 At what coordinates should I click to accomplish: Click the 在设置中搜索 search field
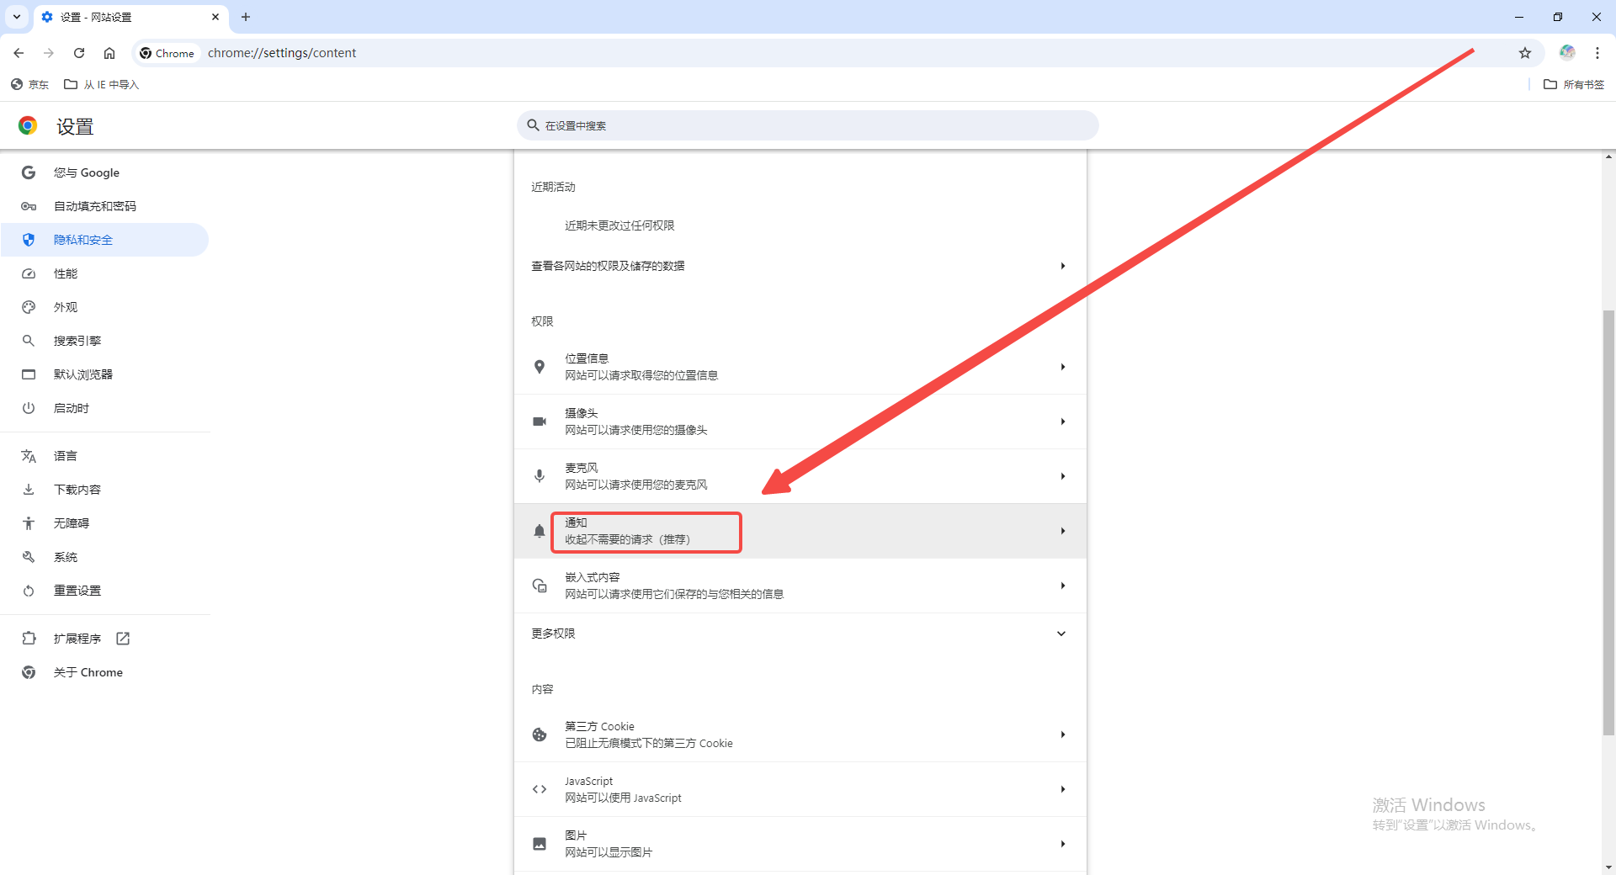(808, 125)
